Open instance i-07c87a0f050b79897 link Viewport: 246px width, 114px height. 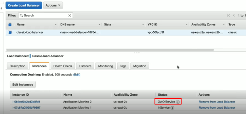click(26, 108)
